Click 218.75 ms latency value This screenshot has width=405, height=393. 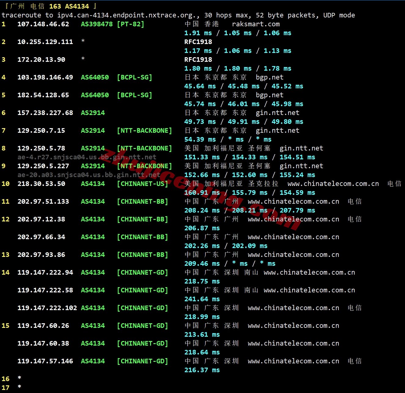tap(202, 281)
